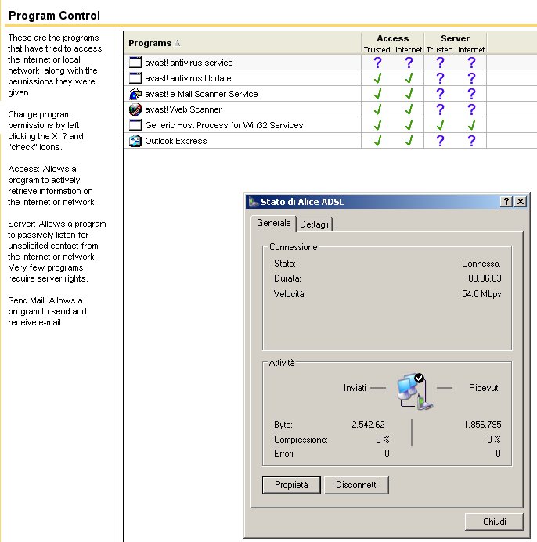The height and width of the screenshot is (542, 537).
Task: Toggle Server Trusted for Generic Host Process
Action: (x=440, y=125)
